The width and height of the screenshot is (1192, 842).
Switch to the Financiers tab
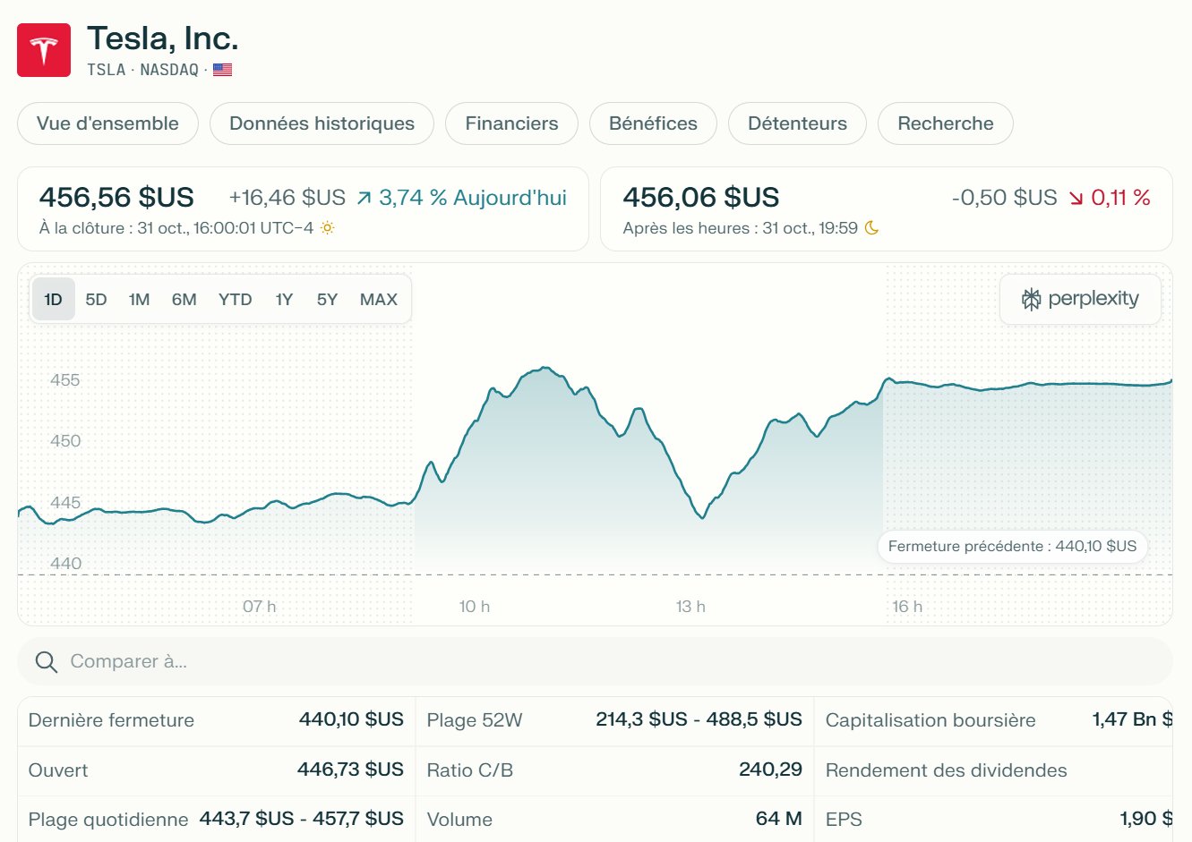point(511,123)
